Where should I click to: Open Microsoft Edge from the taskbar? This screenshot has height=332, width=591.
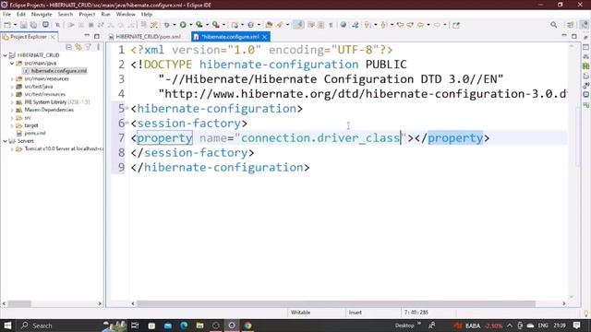point(184,326)
